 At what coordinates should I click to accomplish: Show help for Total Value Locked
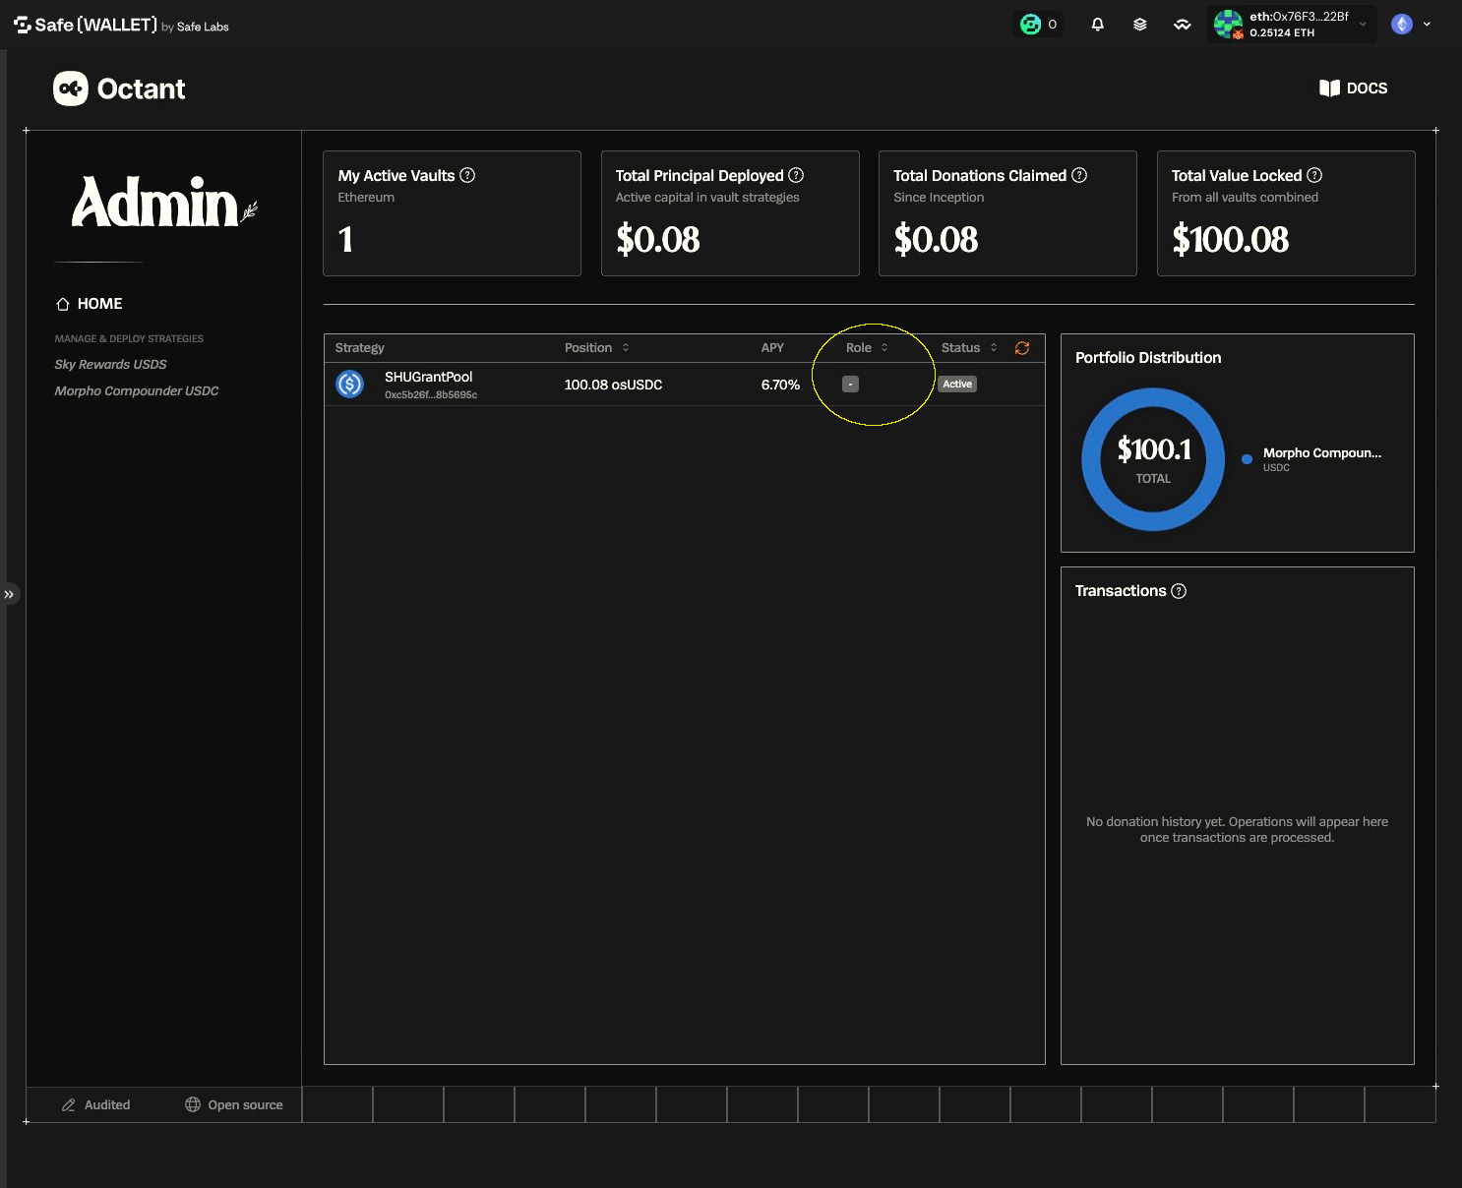click(x=1314, y=175)
